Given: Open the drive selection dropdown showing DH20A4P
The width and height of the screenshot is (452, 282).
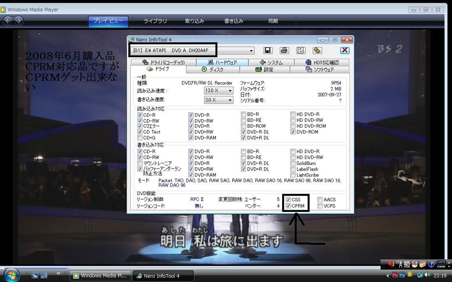Looking at the screenshot, I should [x=251, y=51].
